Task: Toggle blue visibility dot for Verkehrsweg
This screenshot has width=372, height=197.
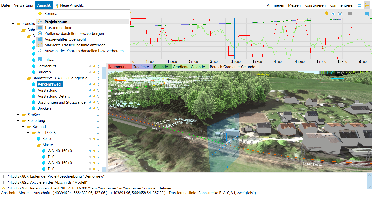Action: pyautogui.click(x=90, y=84)
